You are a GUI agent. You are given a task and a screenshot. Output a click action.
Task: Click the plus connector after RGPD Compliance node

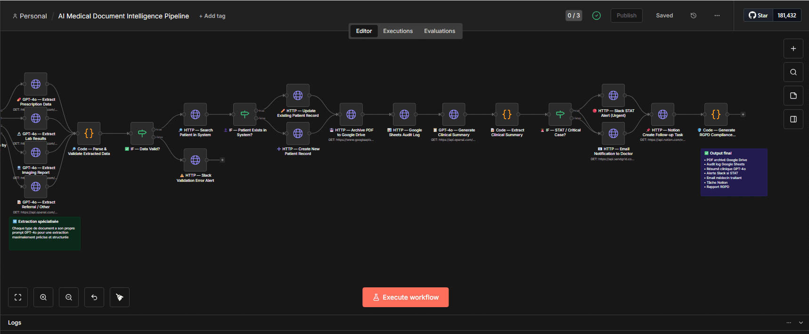tap(743, 114)
